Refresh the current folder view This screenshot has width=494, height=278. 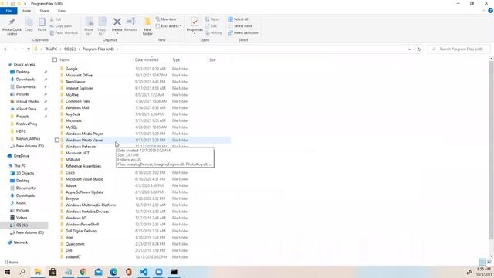click(x=418, y=49)
